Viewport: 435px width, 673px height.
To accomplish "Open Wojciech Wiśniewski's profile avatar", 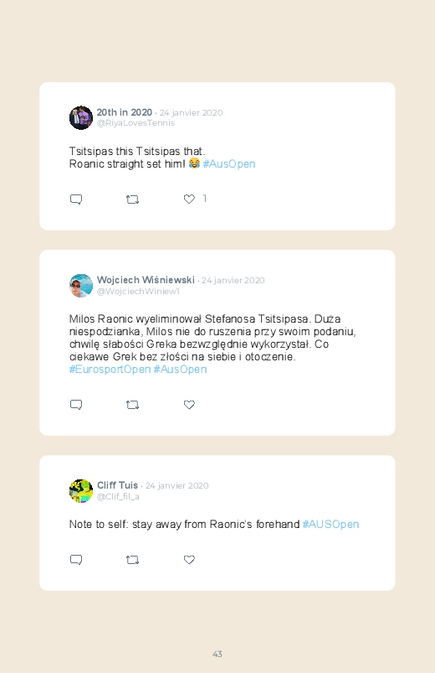I will point(81,286).
